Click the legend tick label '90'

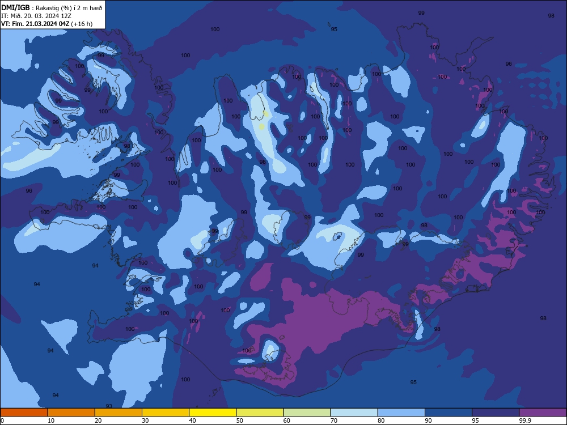(428, 420)
